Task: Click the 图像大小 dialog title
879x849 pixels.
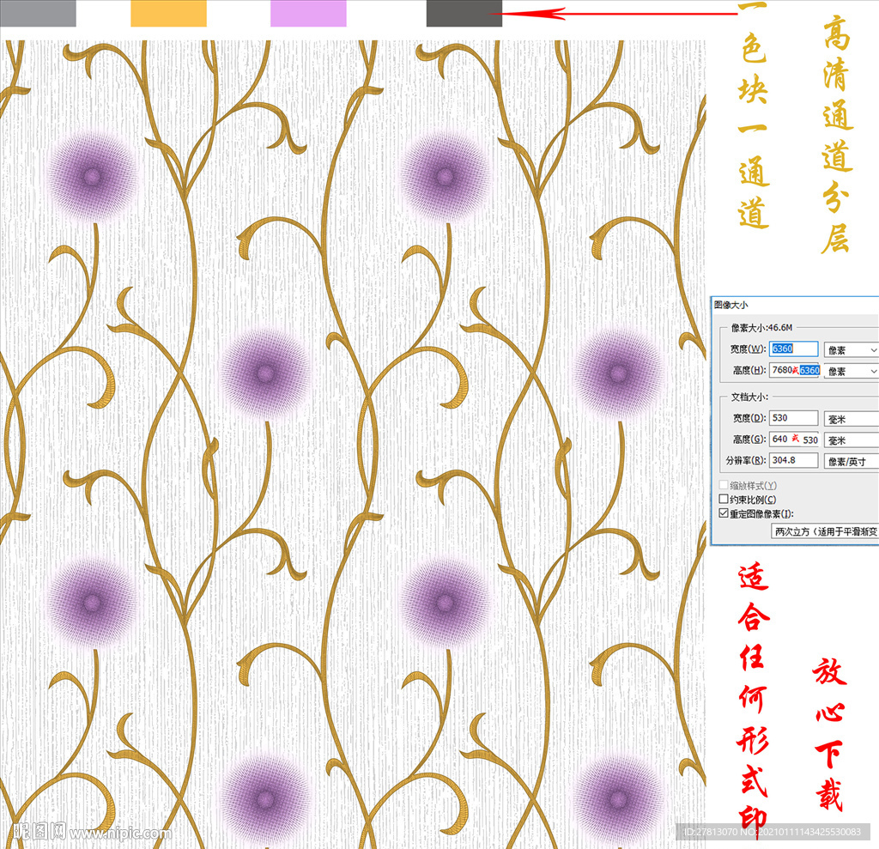Action: pos(731,305)
